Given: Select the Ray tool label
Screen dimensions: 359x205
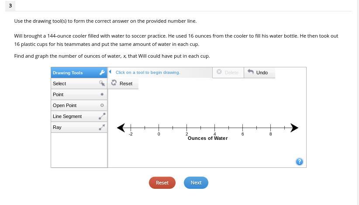Looking at the screenshot, I should pyautogui.click(x=57, y=127).
